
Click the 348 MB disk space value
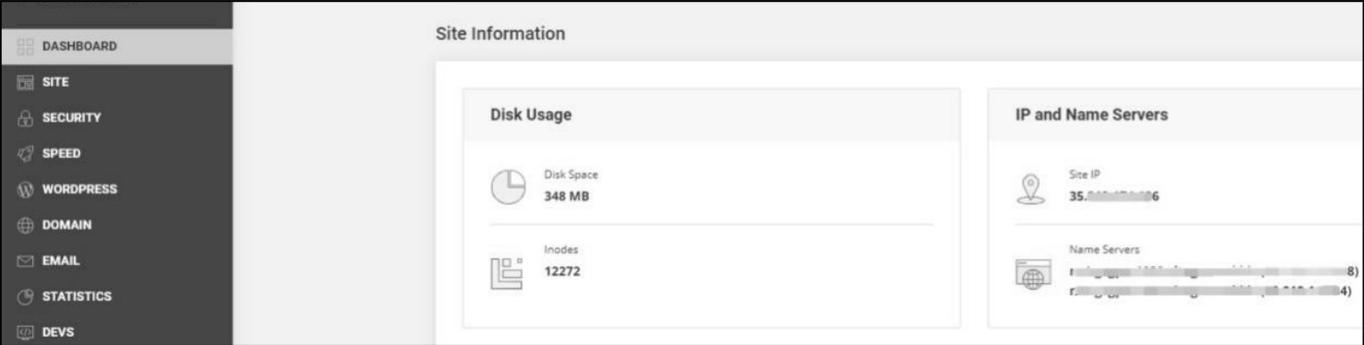pos(567,196)
